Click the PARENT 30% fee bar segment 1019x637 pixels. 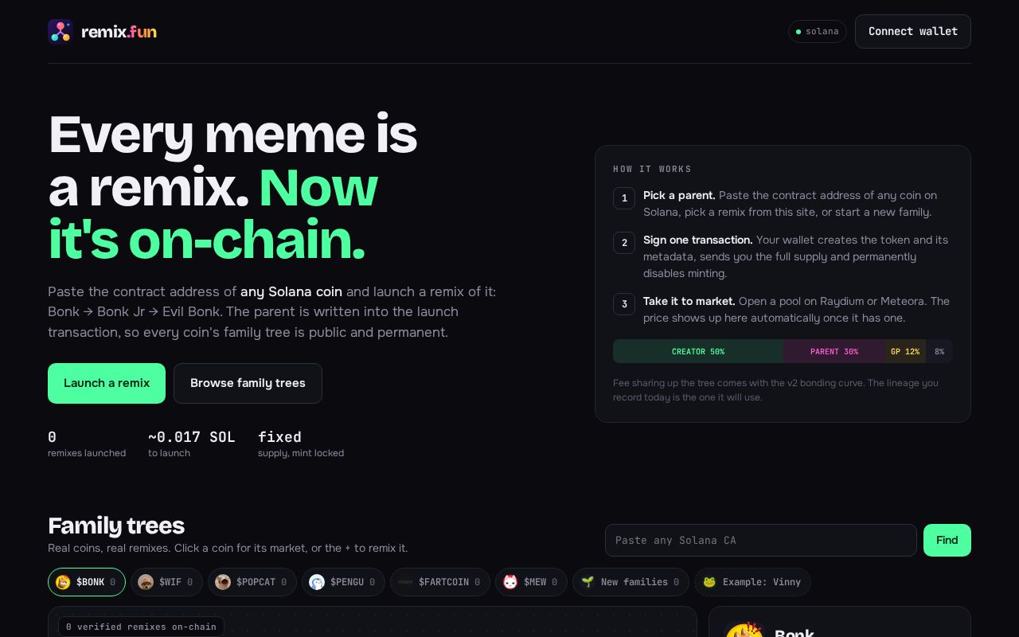(x=834, y=351)
